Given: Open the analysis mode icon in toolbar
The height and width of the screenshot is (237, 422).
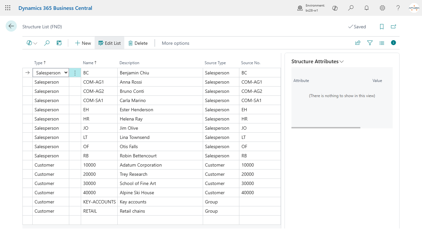Looking at the screenshot, I should (x=59, y=43).
